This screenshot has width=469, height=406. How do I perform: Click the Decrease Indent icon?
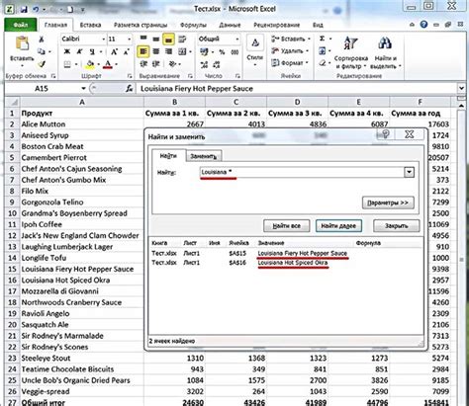(143, 64)
